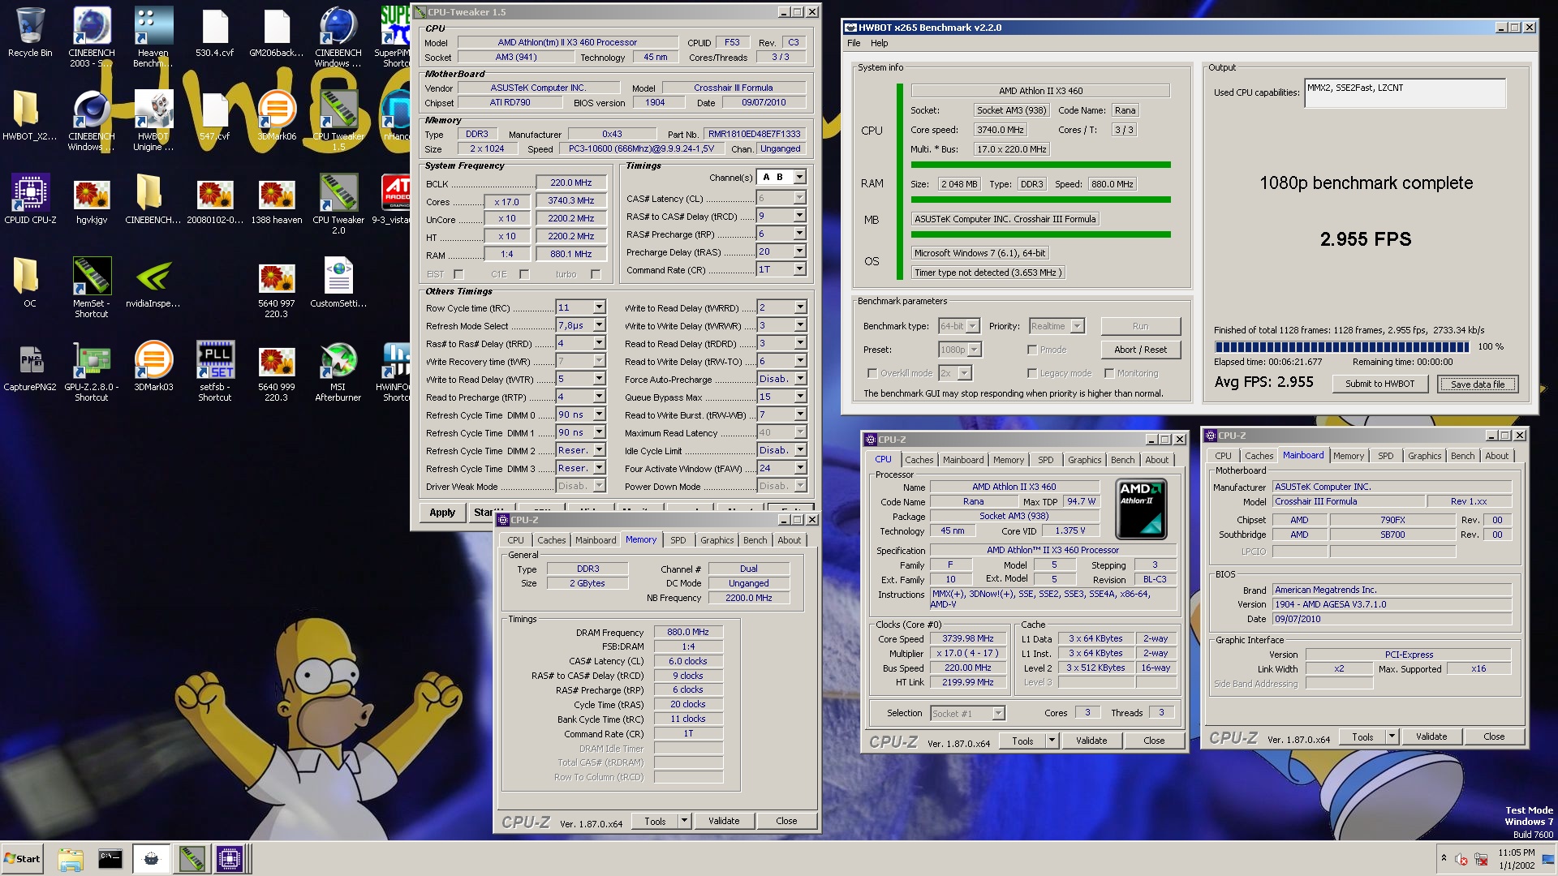The height and width of the screenshot is (876, 1558).
Task: Switch to CPU-Z taskbar icon
Action: point(230,859)
